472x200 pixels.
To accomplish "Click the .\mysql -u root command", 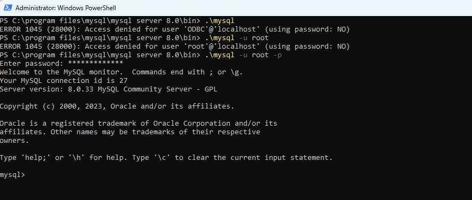I will pyautogui.click(x=237, y=38).
